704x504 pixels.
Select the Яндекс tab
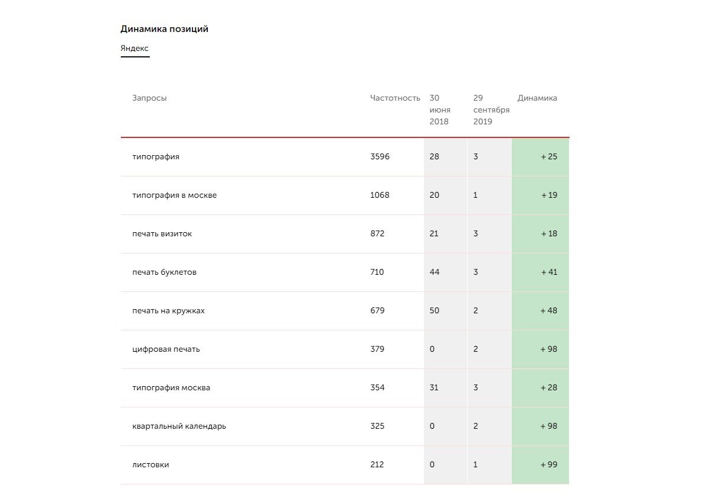[134, 49]
